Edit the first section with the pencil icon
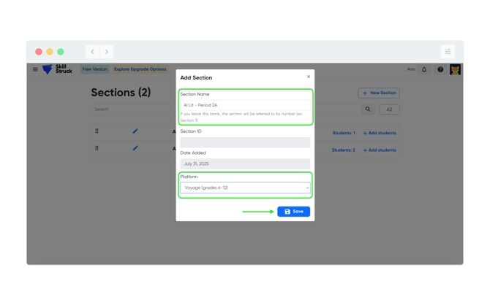The image size is (490, 305). 135,131
